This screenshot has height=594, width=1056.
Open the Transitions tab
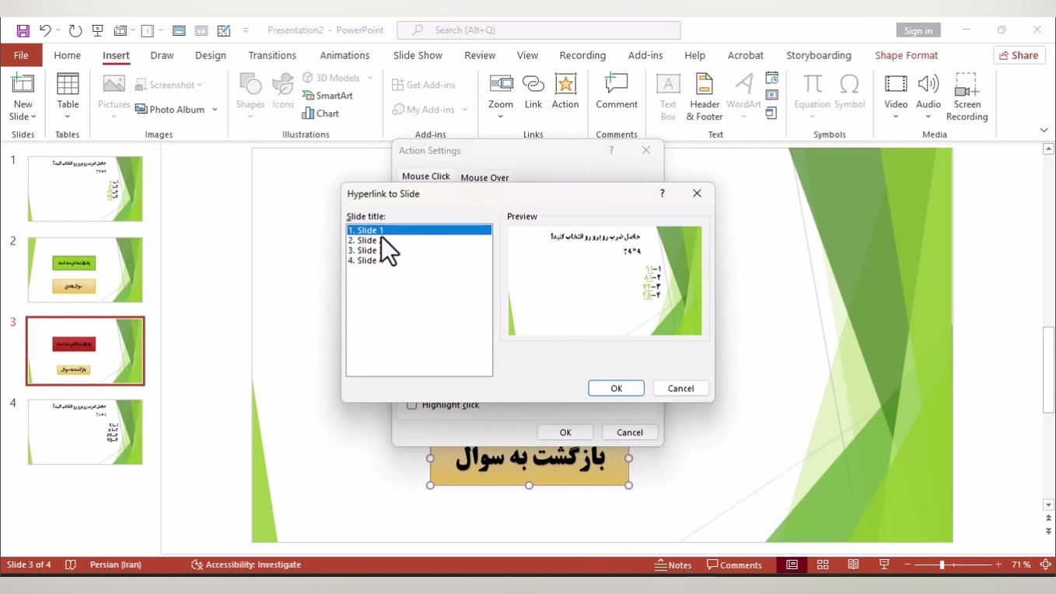click(x=272, y=55)
